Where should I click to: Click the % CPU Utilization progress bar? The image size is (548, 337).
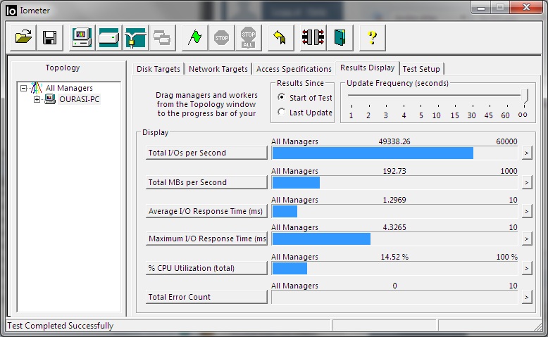(x=394, y=268)
